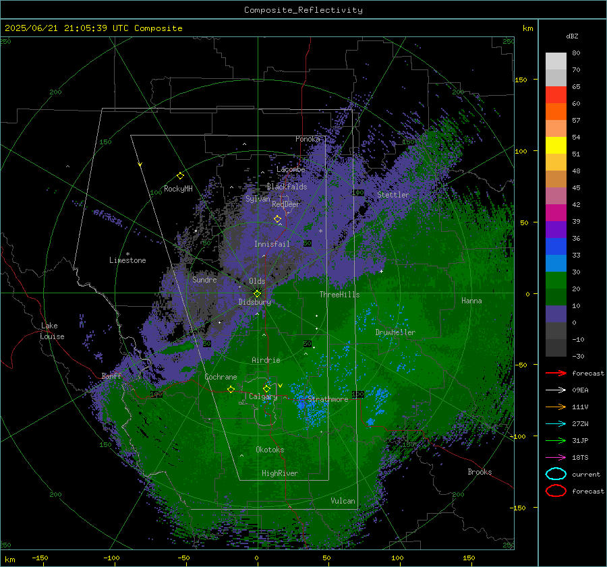Click the yellow diamond marker near RockyMH

(180, 176)
